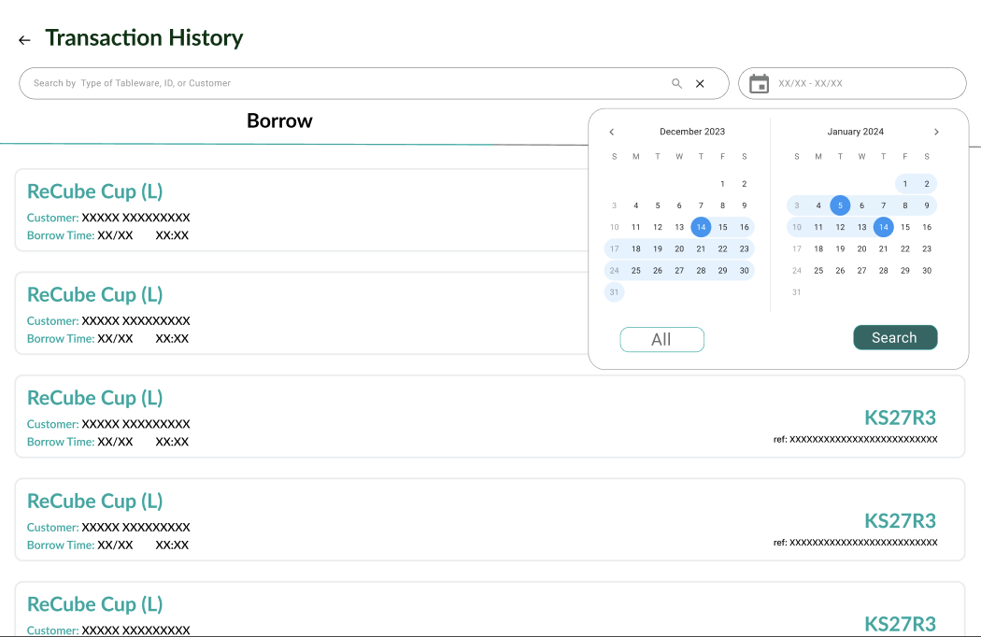Select December 7 in the calendar
The height and width of the screenshot is (637, 981).
click(701, 205)
